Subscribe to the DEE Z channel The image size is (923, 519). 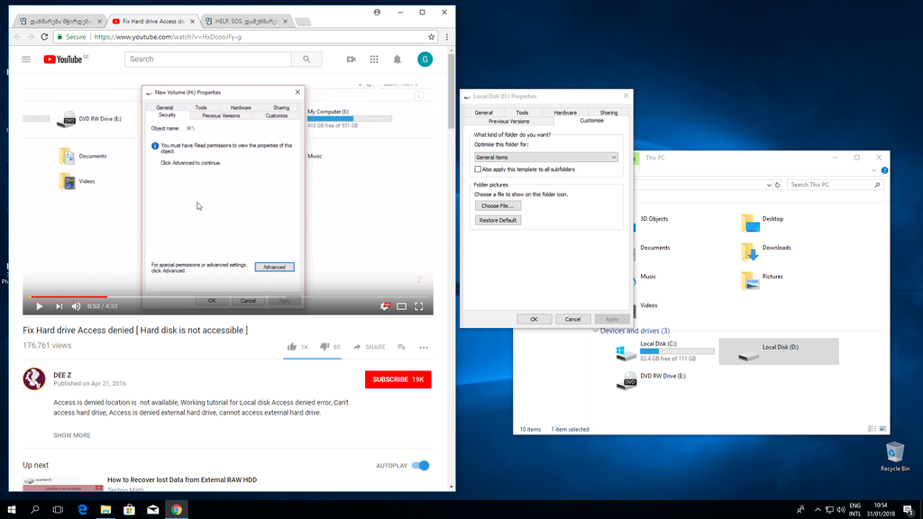tap(398, 379)
